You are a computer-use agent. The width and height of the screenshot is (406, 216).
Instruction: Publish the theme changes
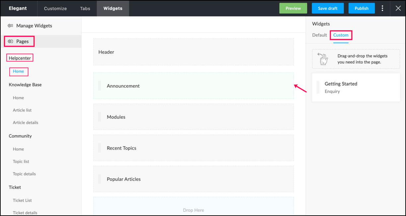(x=362, y=8)
